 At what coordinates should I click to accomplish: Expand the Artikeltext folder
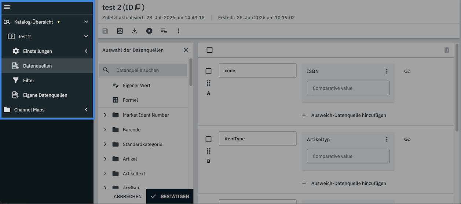pyautogui.click(x=105, y=174)
